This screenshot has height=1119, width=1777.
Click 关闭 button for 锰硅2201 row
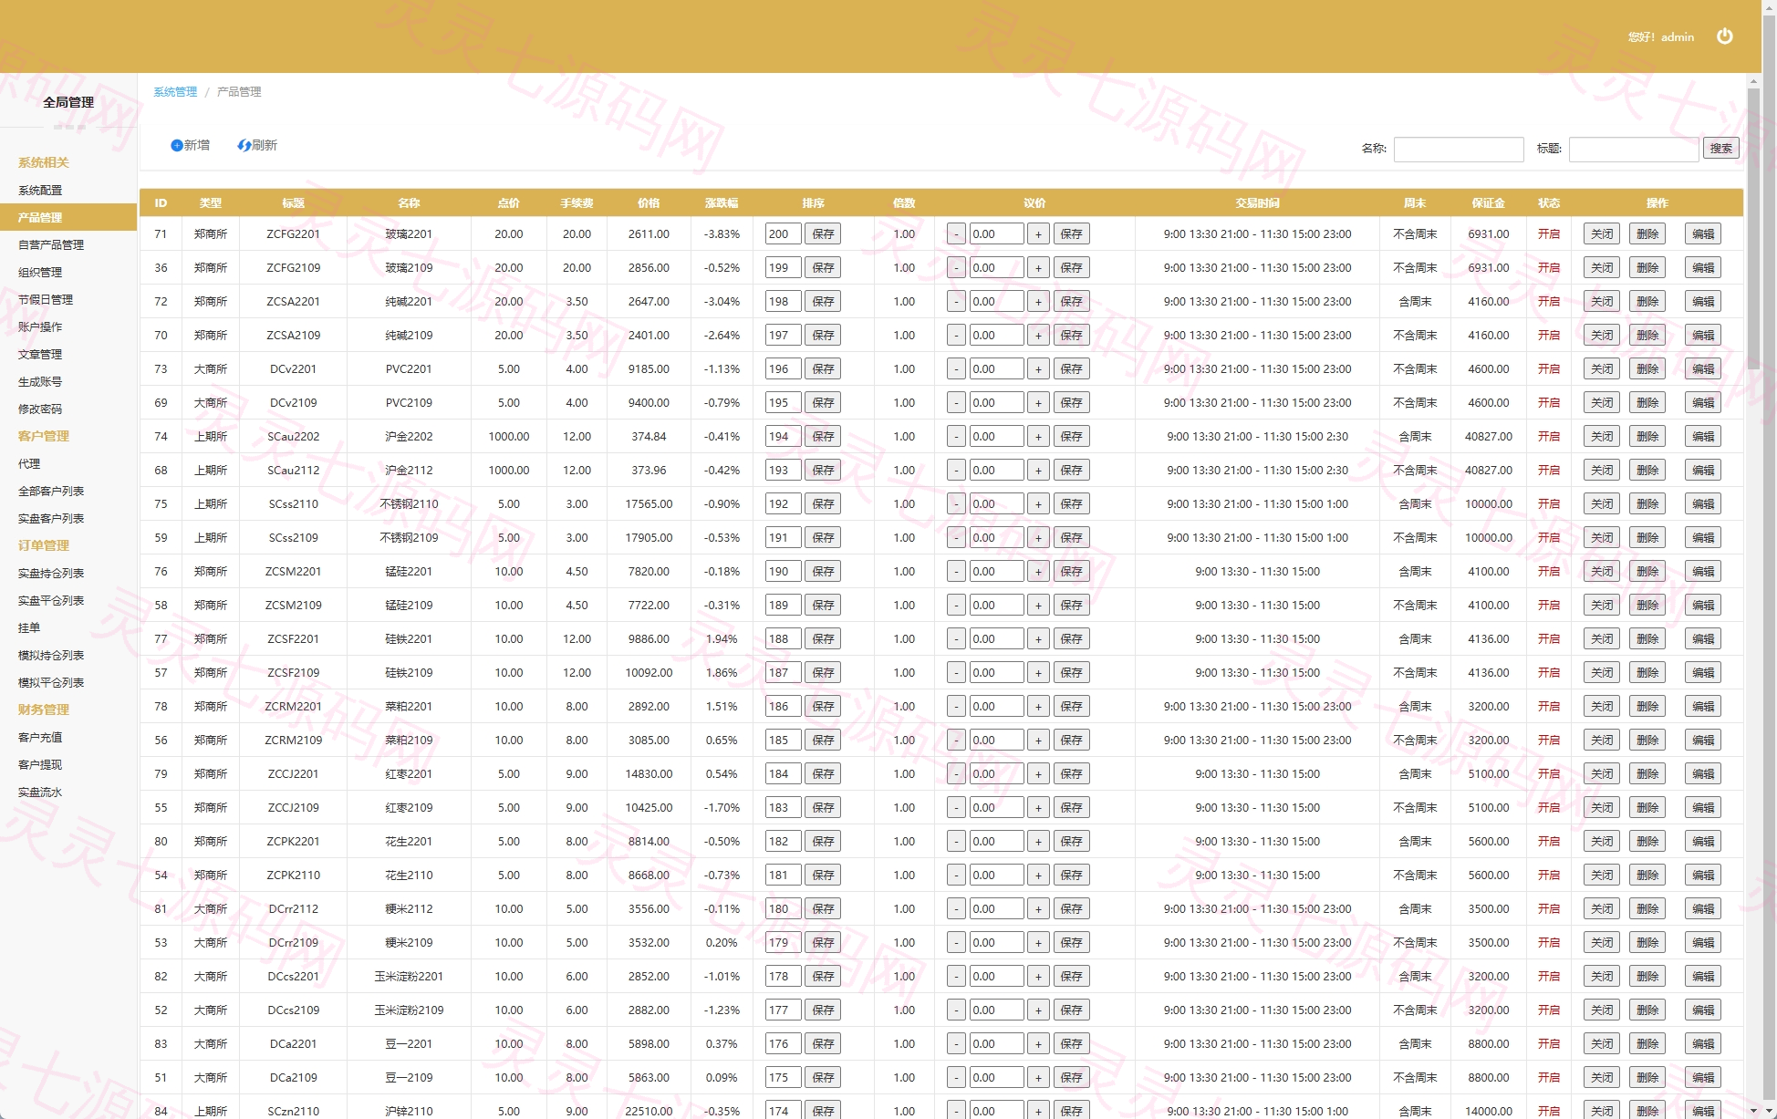coord(1602,572)
